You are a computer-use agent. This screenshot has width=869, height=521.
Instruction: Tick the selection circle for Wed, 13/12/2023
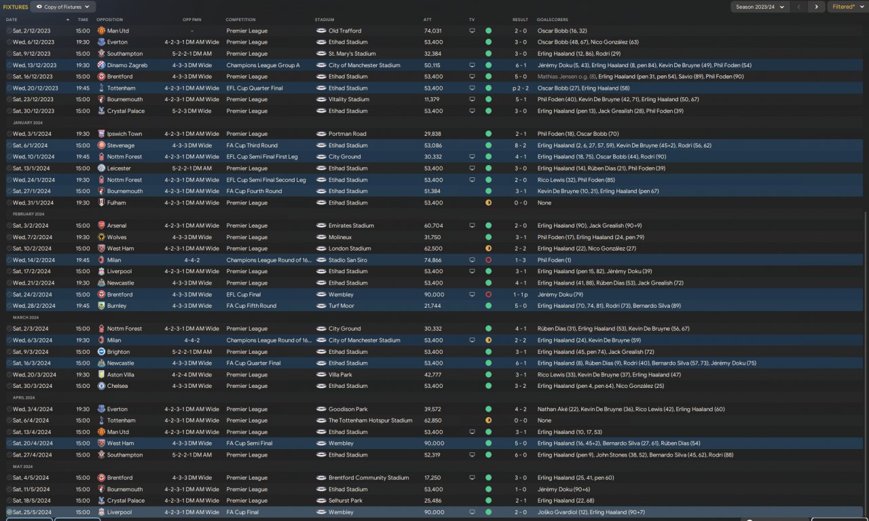pyautogui.click(x=10, y=65)
